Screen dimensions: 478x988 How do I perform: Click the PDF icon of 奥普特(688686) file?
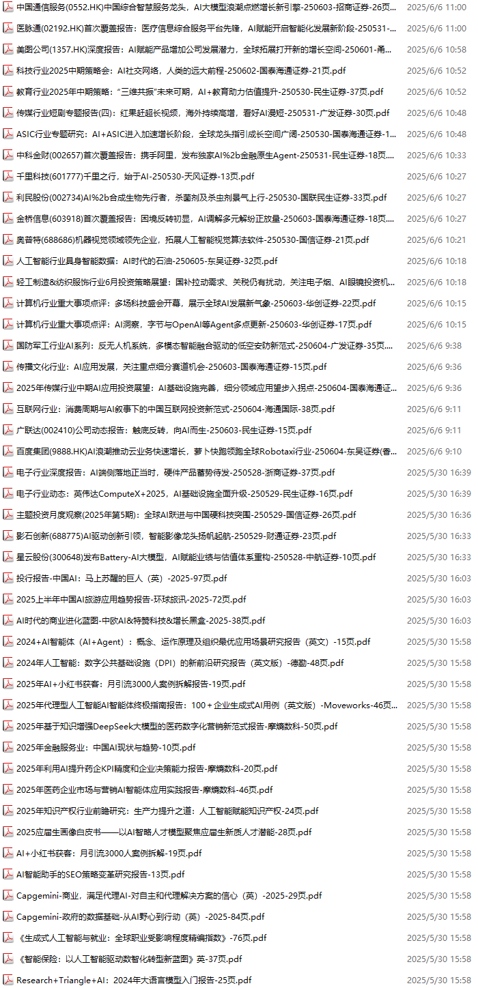click(8, 240)
